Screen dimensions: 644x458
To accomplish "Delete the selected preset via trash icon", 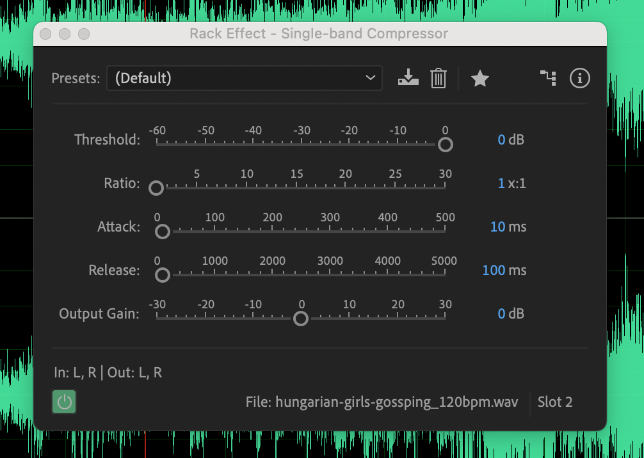I will tap(438, 78).
